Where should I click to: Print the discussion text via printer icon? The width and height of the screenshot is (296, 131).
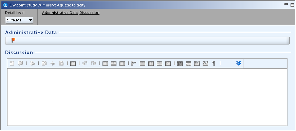[32, 63]
